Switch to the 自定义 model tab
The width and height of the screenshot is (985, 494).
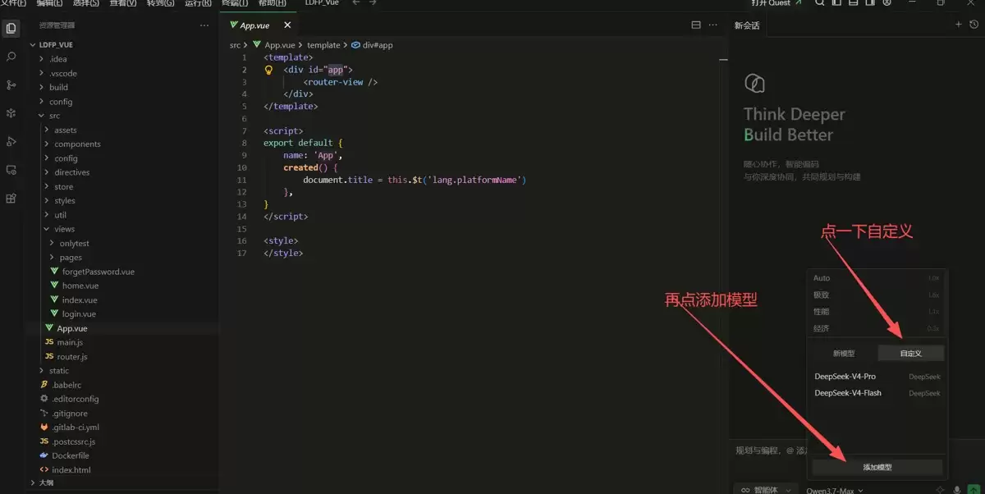[910, 354]
